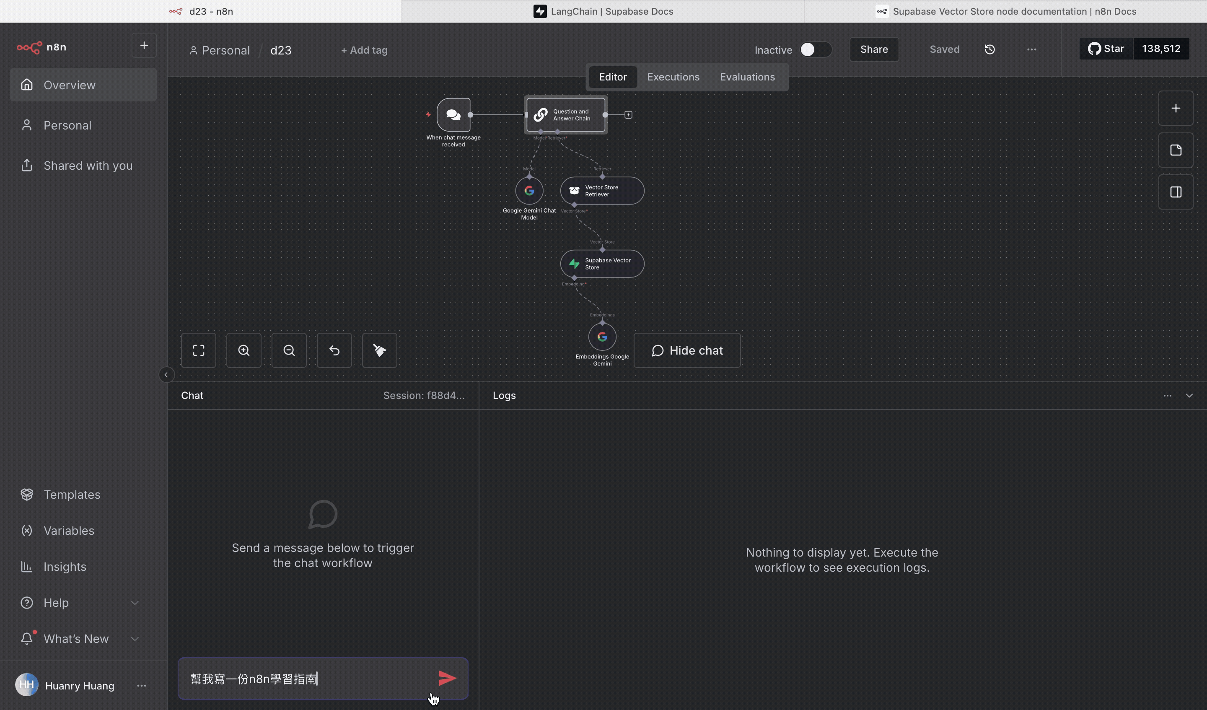Open Templates

(83, 495)
